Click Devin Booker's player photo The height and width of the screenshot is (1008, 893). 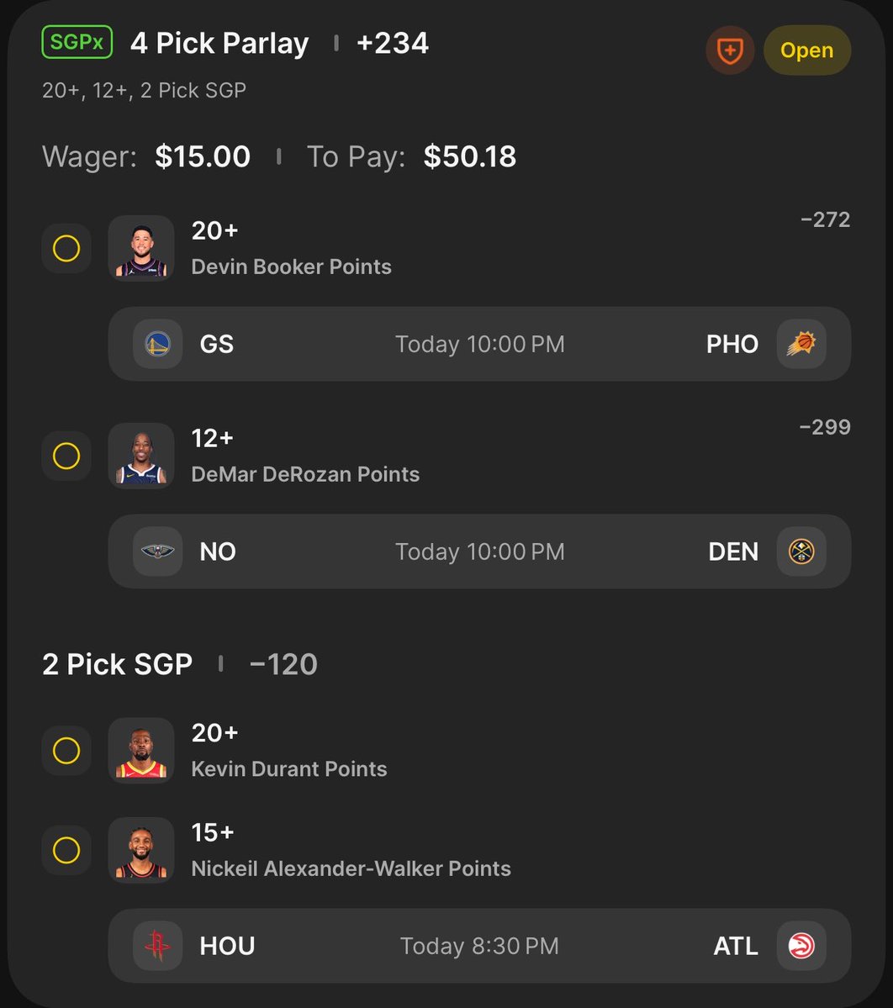[141, 248]
